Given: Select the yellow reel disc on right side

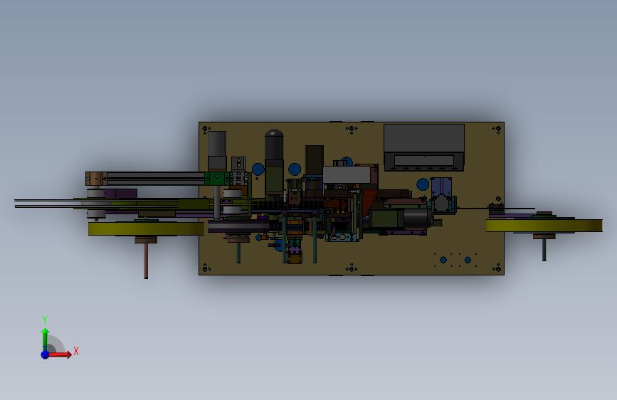Looking at the screenshot, I should pyautogui.click(x=544, y=226).
